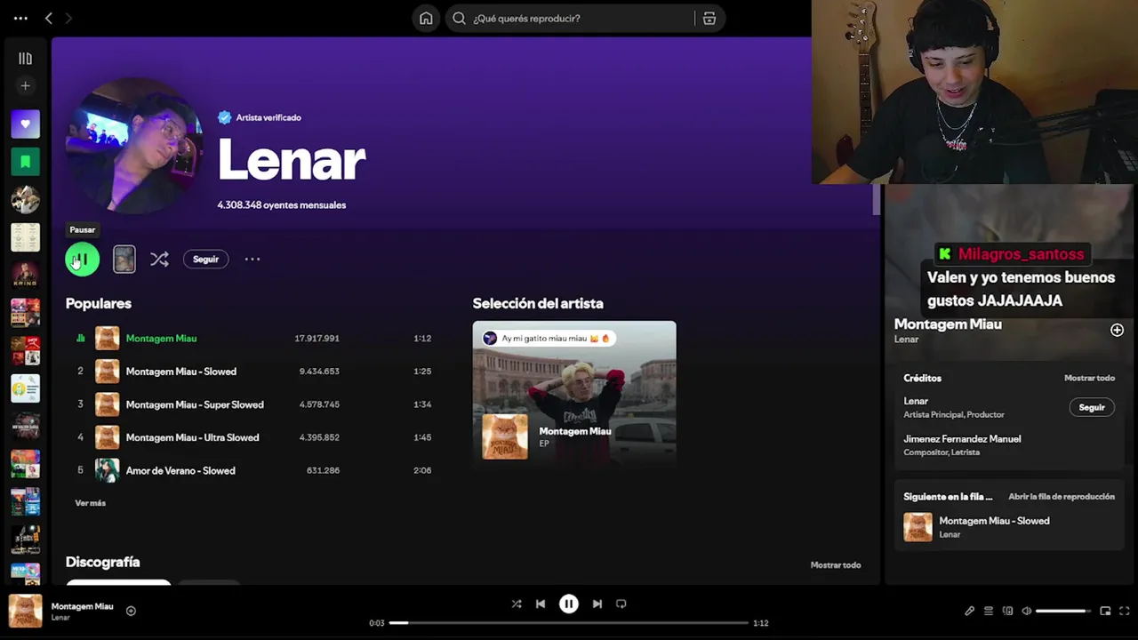Enter full screen mode icon
This screenshot has width=1138, height=640.
tap(1125, 611)
